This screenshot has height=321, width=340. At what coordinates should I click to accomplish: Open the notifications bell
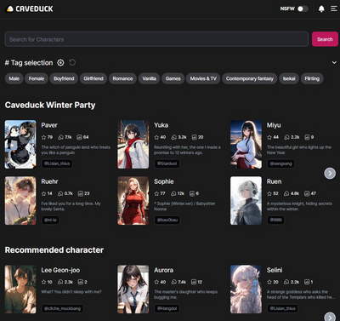321,9
